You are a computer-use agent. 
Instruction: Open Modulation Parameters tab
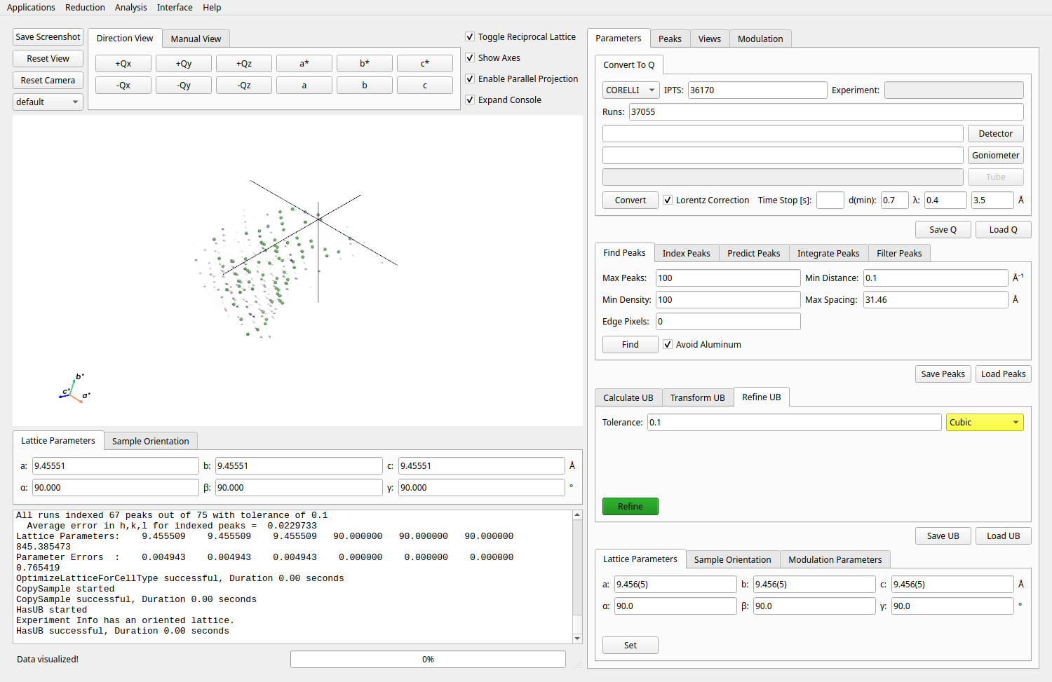point(835,559)
